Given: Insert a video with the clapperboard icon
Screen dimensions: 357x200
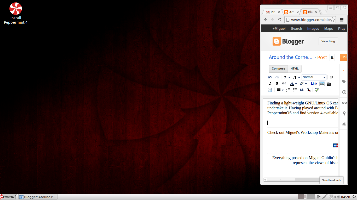Looking at the screenshot, I should [329, 84].
